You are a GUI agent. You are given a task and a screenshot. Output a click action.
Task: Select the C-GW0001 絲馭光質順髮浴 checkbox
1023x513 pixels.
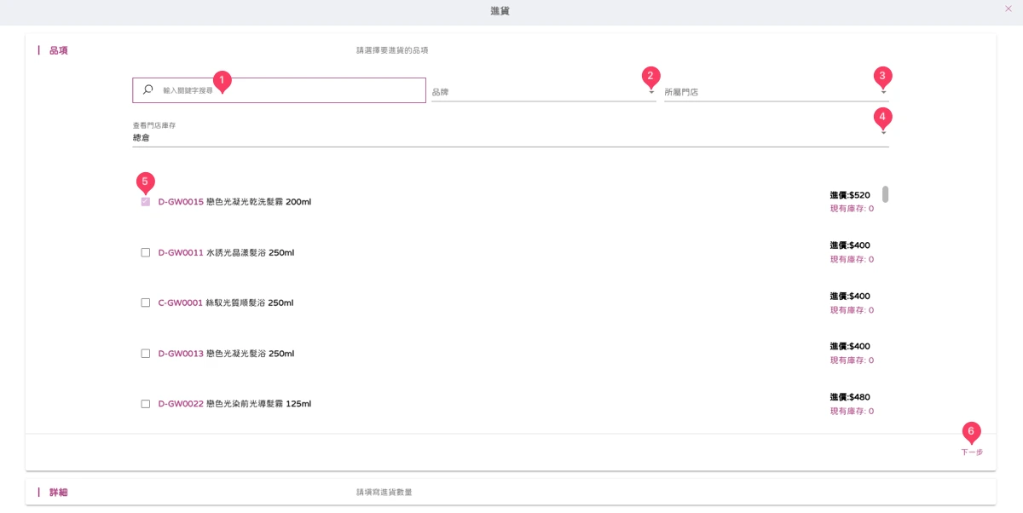[x=146, y=303]
